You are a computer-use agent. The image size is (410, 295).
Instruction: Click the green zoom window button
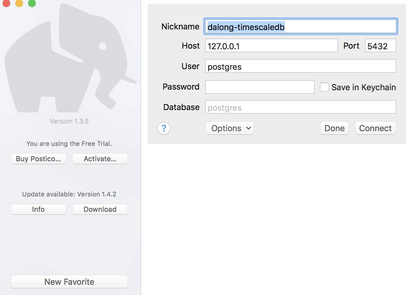coord(32,4)
